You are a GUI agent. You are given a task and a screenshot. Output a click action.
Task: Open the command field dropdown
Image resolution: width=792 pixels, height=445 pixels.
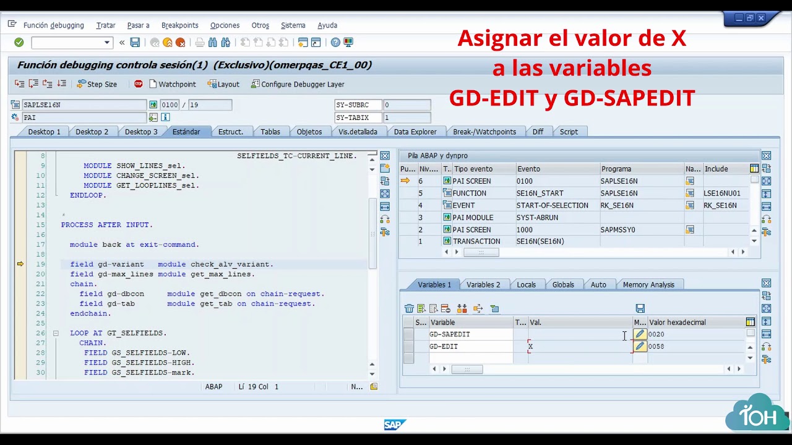click(107, 43)
